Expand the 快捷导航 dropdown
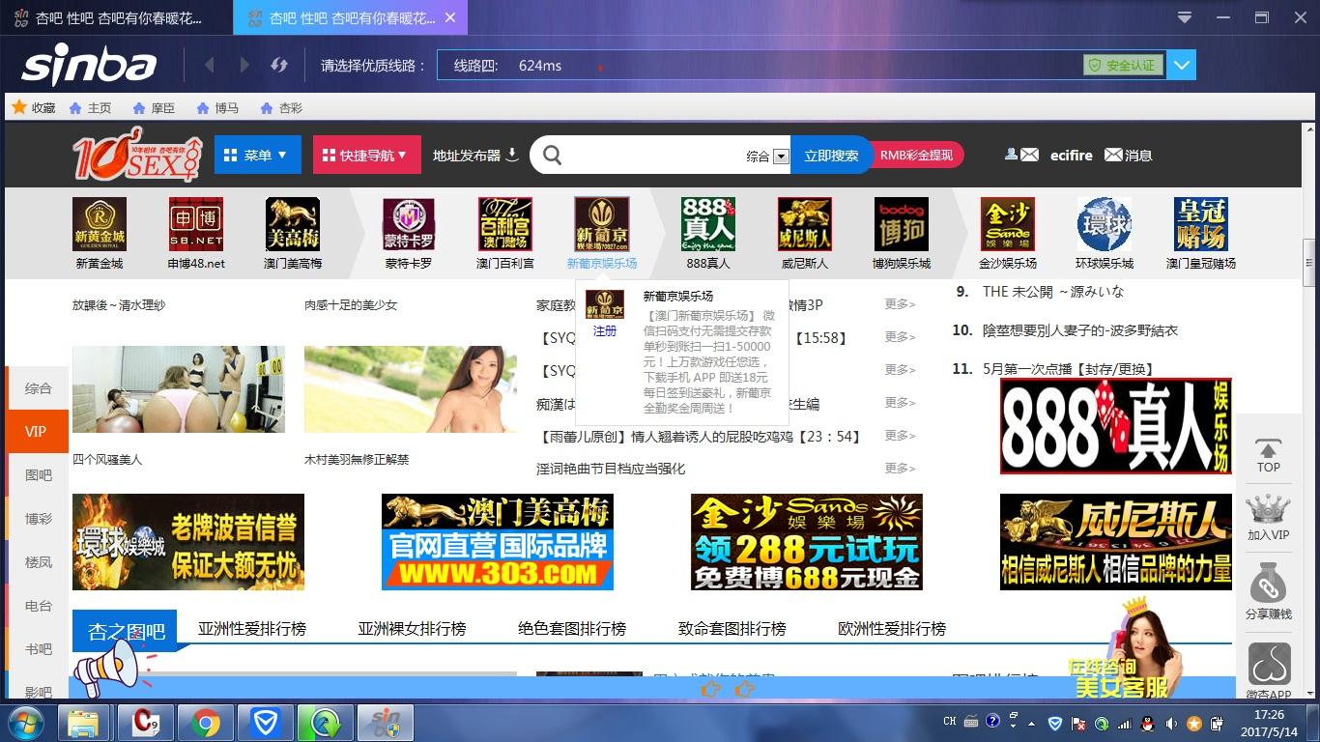Screen dimensions: 1320x742 coord(365,155)
